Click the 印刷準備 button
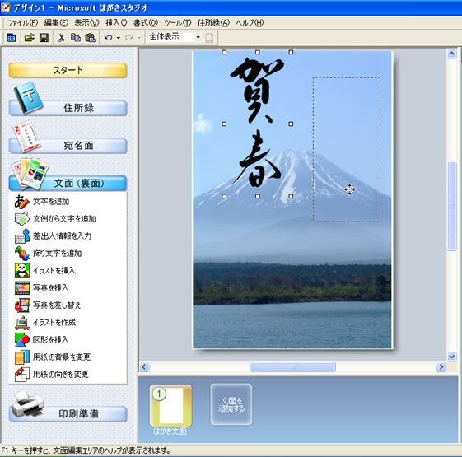Viewport: 462px width, 457px height. click(x=68, y=413)
